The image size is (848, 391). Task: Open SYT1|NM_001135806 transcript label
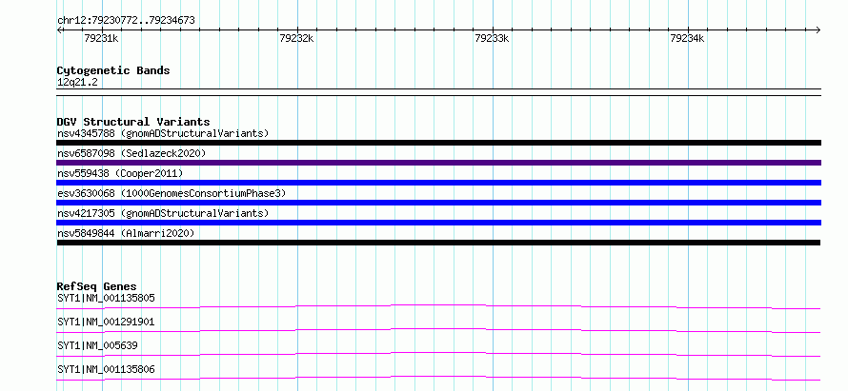click(x=106, y=369)
